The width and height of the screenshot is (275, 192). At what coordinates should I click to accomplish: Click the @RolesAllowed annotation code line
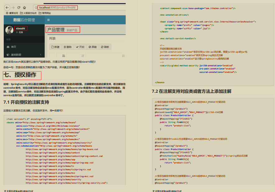tap(189, 112)
